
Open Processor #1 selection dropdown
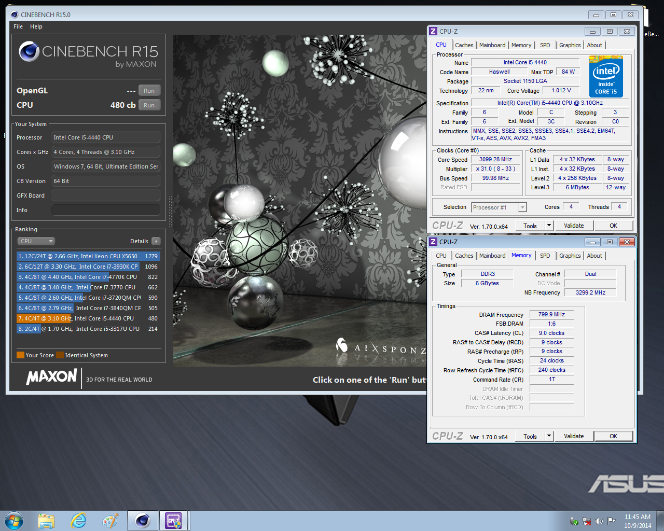click(499, 207)
